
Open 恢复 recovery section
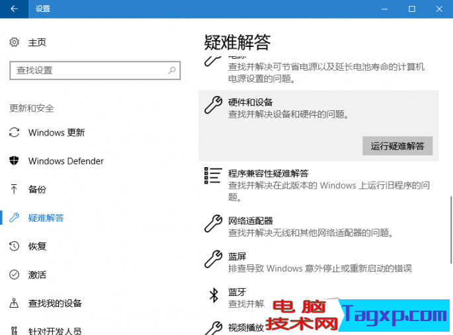tap(37, 246)
